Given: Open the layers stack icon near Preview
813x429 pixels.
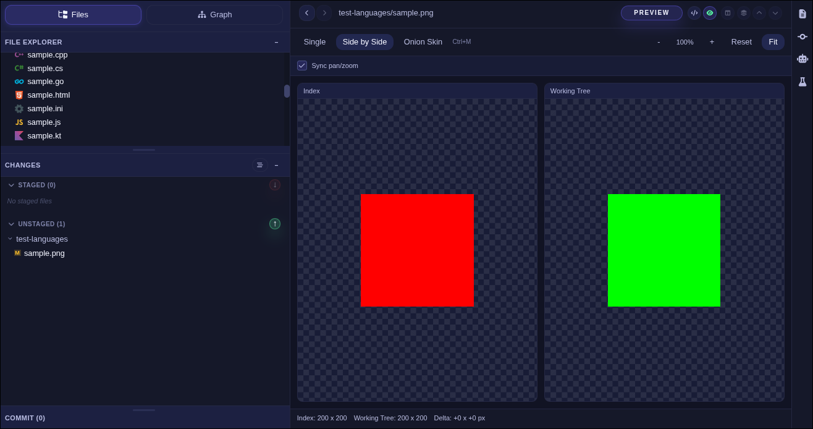Looking at the screenshot, I should [x=744, y=12].
